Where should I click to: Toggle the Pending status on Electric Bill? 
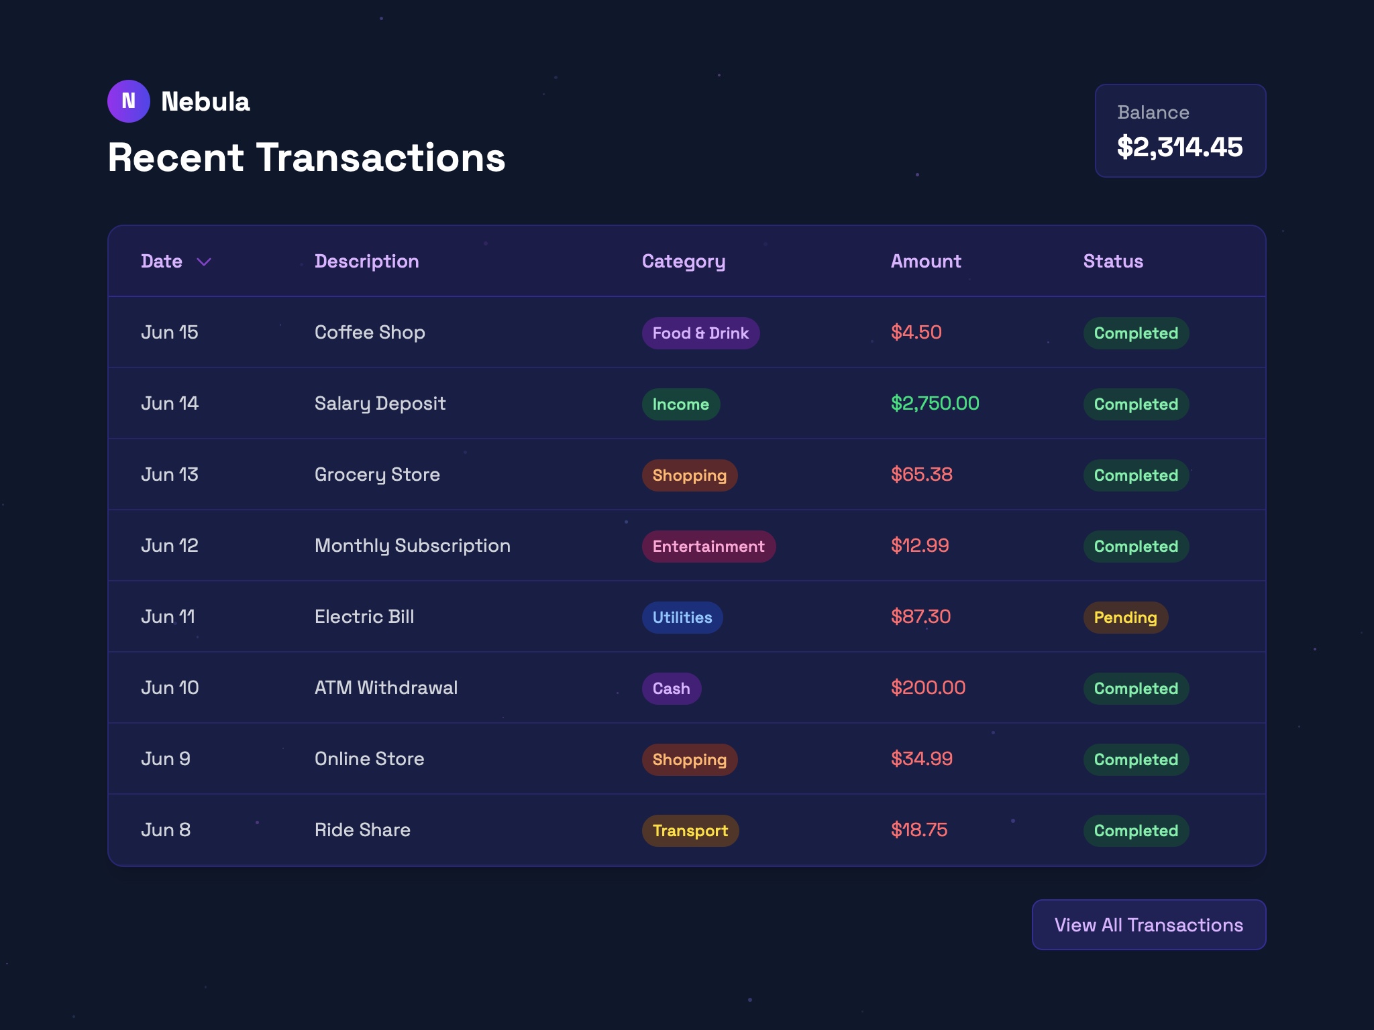pos(1126,617)
